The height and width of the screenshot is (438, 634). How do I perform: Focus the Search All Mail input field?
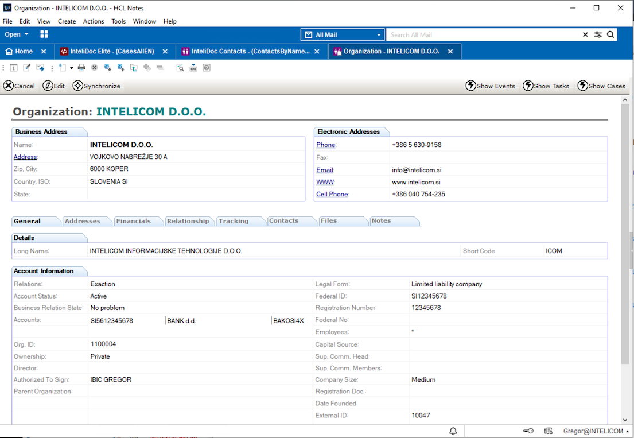[x=483, y=35]
